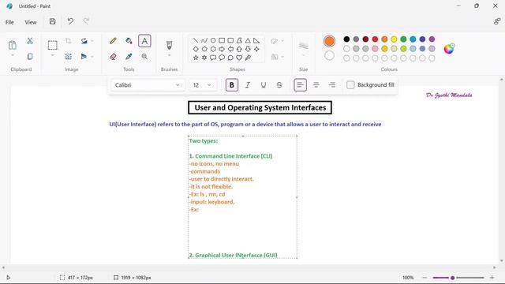Click the Brushes tool icon

169,45
